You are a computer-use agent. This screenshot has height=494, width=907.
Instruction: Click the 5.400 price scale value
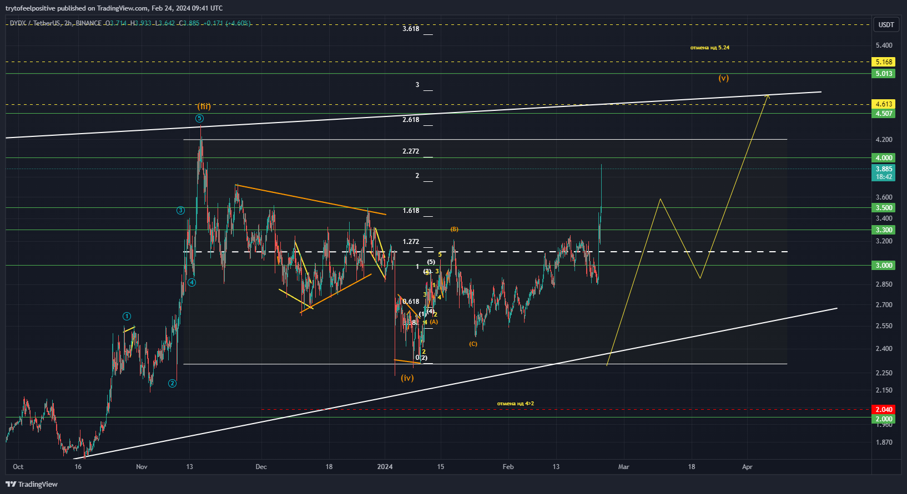point(884,45)
